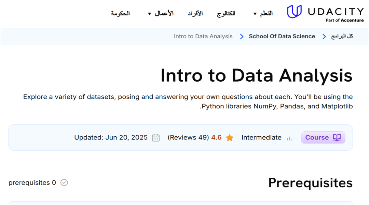Viewport: 369px width, 205px height.
Task: Click the open book Course icon
Action: tap(337, 137)
